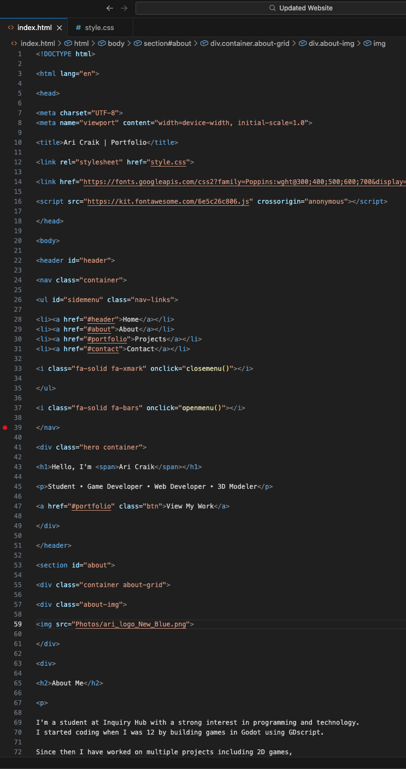
Task: Select the index.html tab
Action: 34,27
